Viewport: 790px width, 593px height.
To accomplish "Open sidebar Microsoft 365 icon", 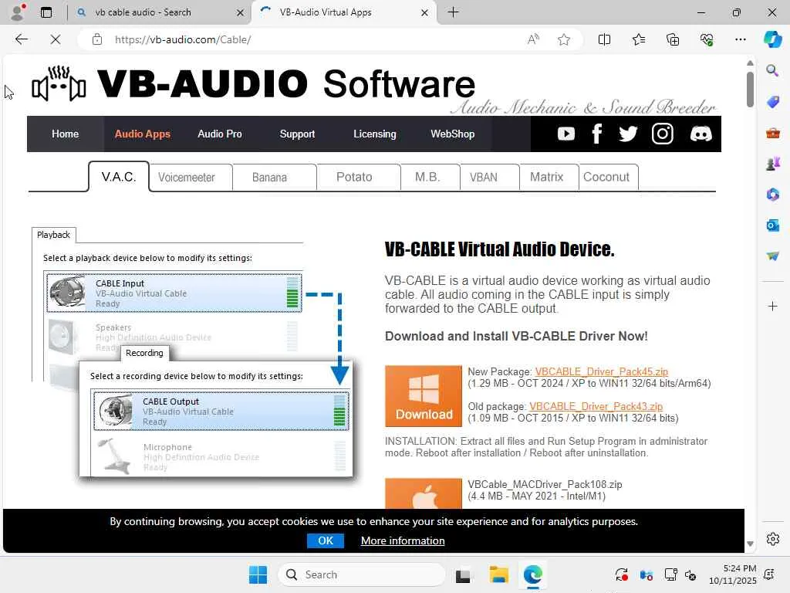I will tap(772, 194).
